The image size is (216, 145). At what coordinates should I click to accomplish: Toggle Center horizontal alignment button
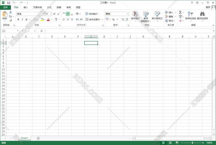68,20
